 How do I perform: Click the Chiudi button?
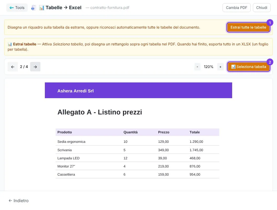pyautogui.click(x=262, y=8)
